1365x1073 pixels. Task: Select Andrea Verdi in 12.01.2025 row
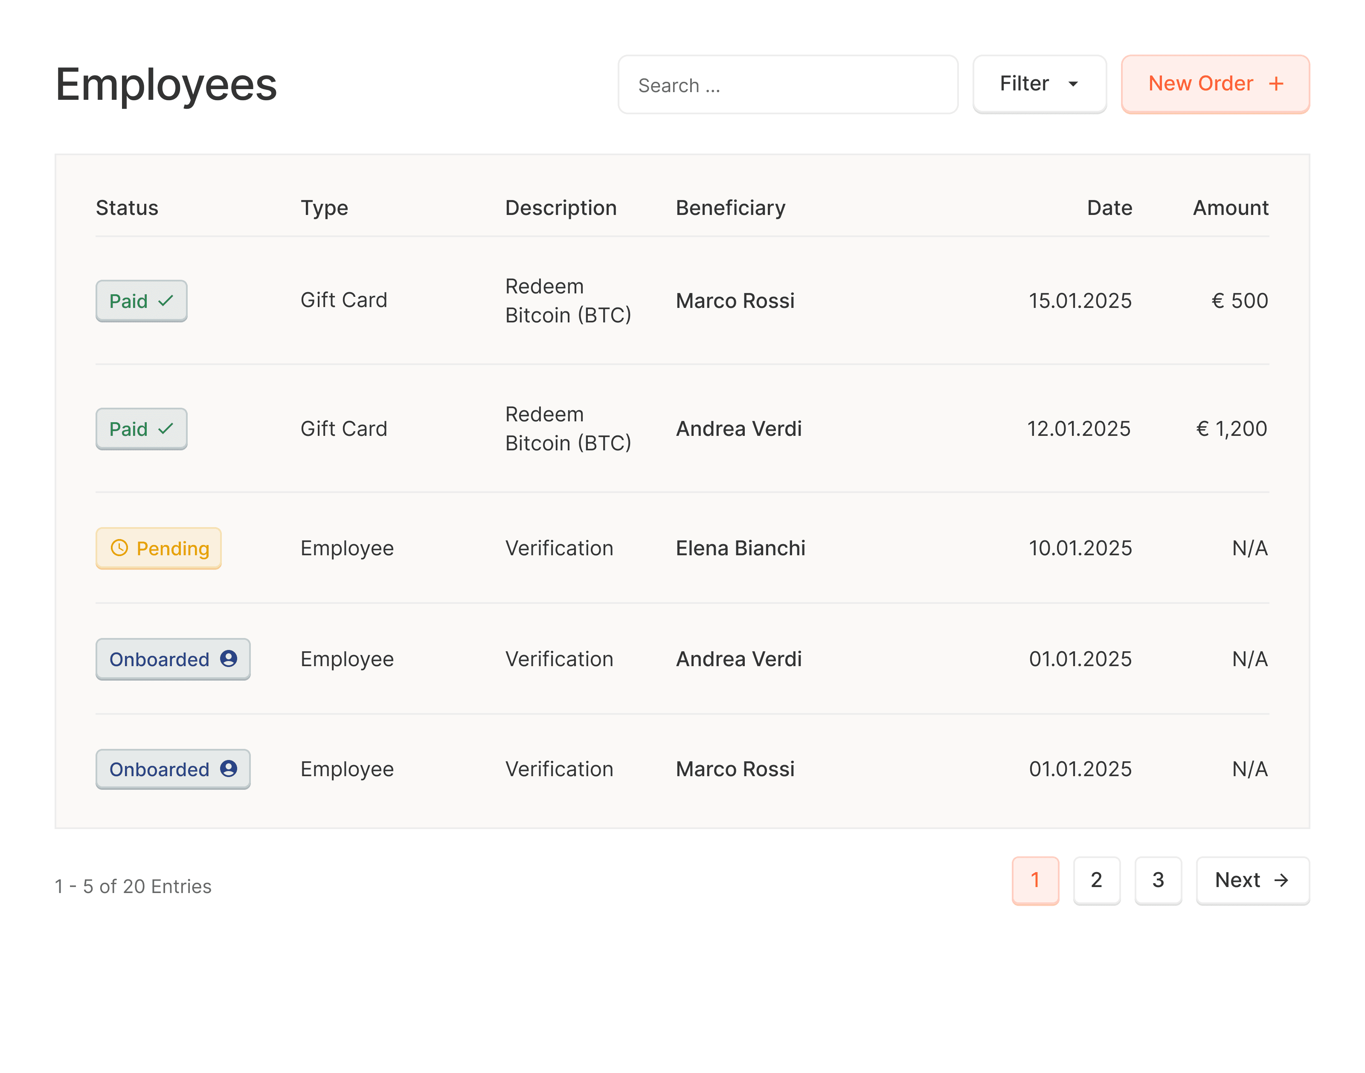[x=738, y=429]
